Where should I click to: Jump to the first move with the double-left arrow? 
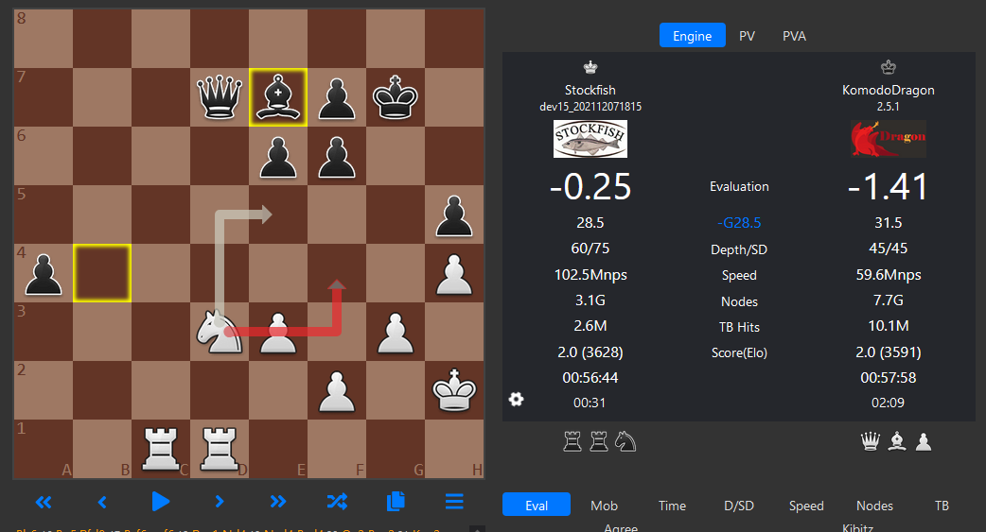point(44,501)
